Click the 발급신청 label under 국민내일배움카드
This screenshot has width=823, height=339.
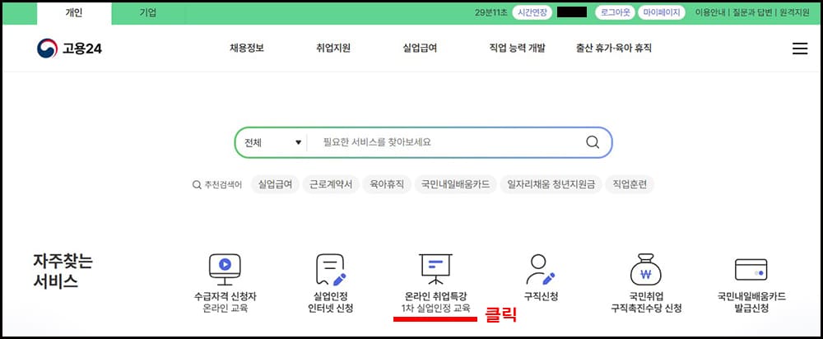[x=751, y=308]
